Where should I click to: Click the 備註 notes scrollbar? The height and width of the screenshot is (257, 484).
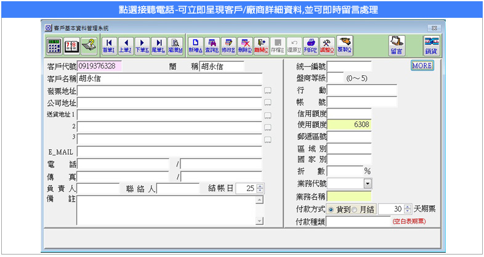coord(259,210)
